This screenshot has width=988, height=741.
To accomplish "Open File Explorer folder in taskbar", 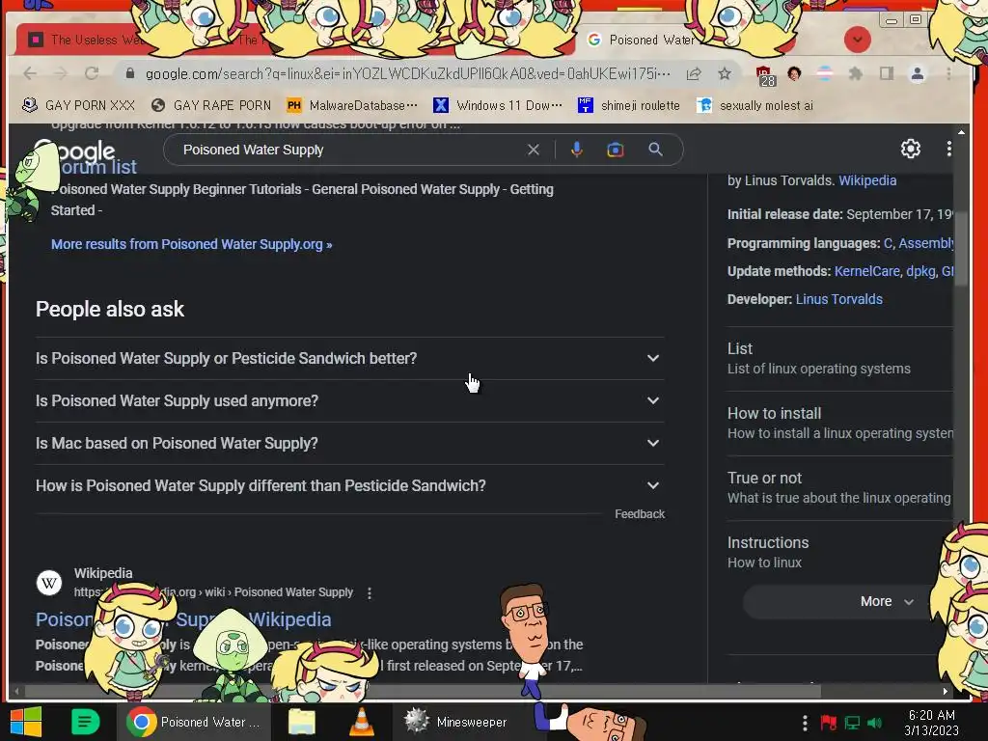I will [302, 722].
